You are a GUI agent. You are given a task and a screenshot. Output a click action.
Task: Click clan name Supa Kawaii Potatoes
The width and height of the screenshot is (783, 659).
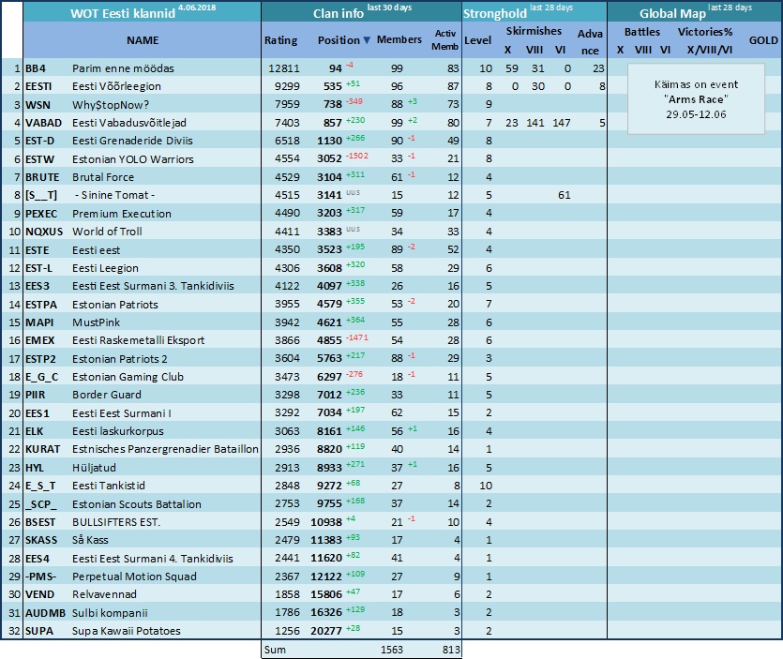[x=127, y=631]
